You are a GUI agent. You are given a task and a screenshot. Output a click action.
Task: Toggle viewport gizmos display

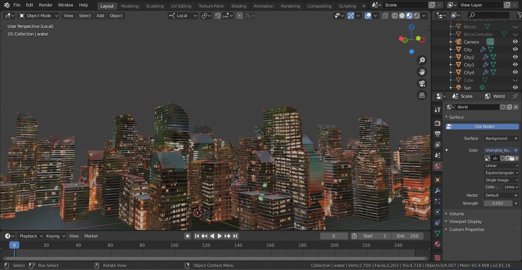(x=350, y=16)
